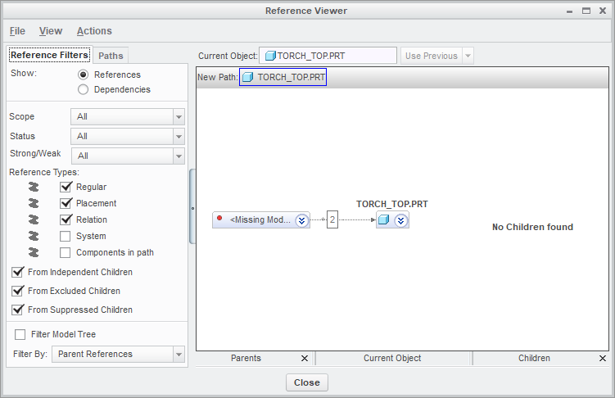This screenshot has width=615, height=398.
Task: Toggle From Independent Children checkbox
Action: [18, 272]
